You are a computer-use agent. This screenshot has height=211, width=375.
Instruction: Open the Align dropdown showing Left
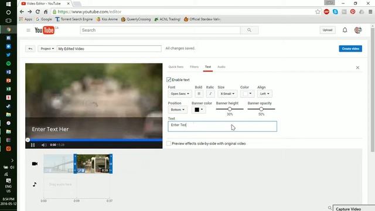[264, 94]
